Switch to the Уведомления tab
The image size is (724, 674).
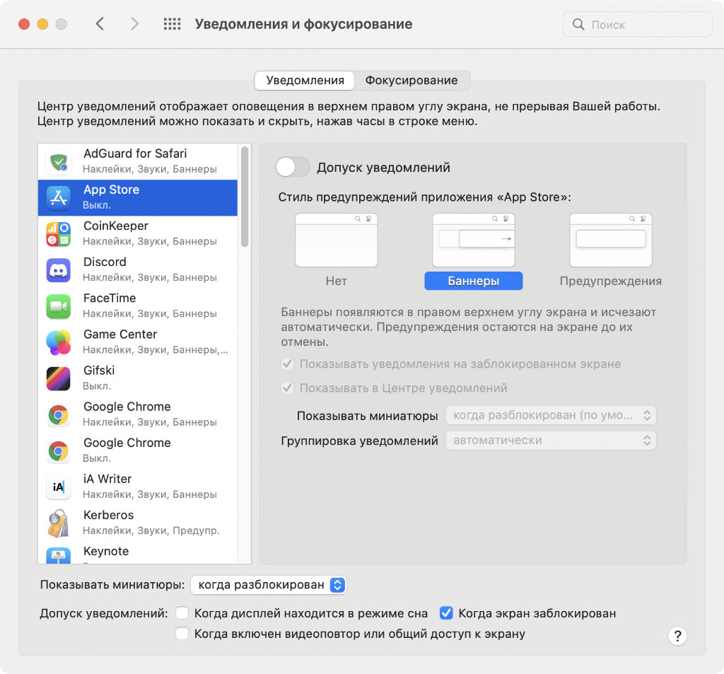coord(305,81)
